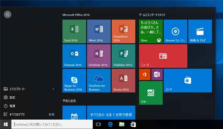Click the Windows Start button
Viewport: 223px width, 129px height.
point(6,124)
